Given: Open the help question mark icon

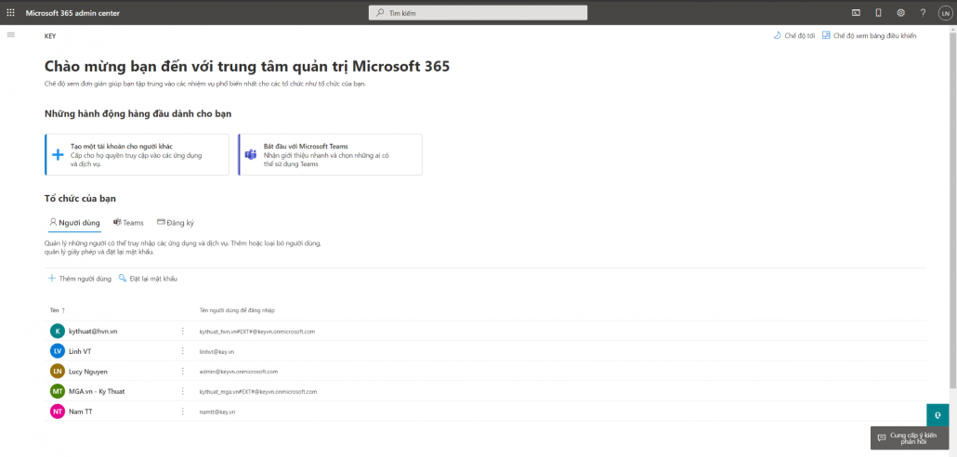Looking at the screenshot, I should [923, 12].
